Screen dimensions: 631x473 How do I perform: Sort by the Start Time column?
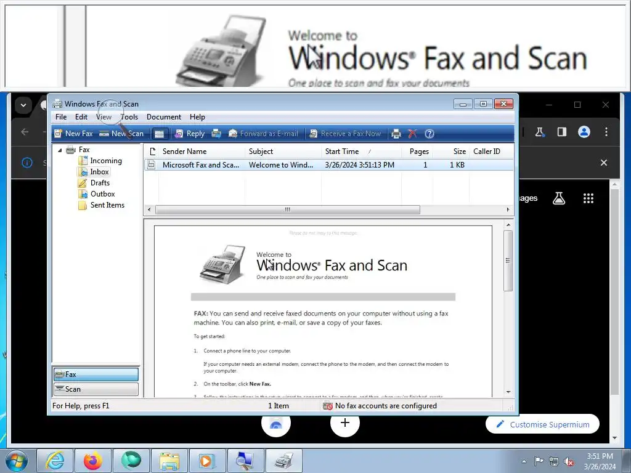(361, 152)
